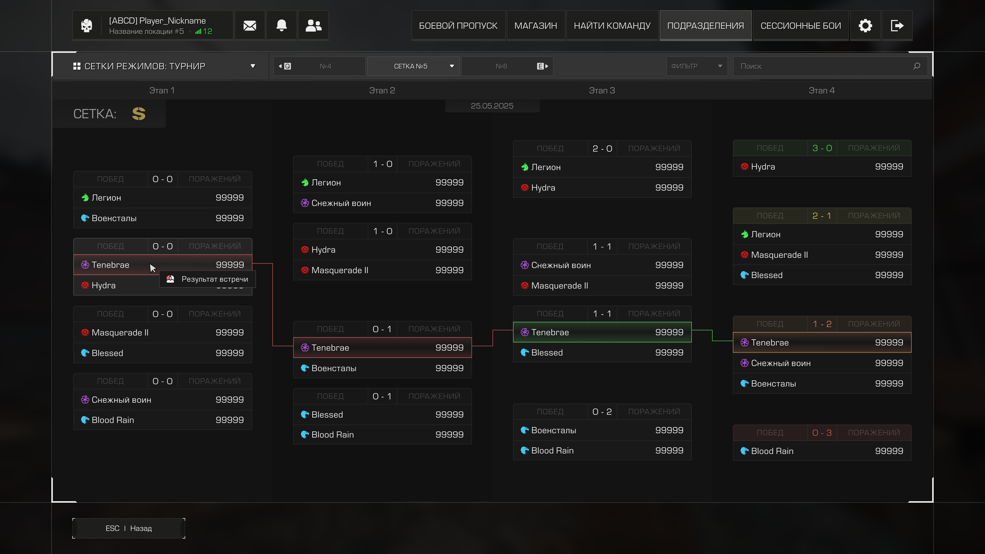Click the notifications bell icon
Image resolution: width=985 pixels, height=554 pixels.
[x=281, y=26]
